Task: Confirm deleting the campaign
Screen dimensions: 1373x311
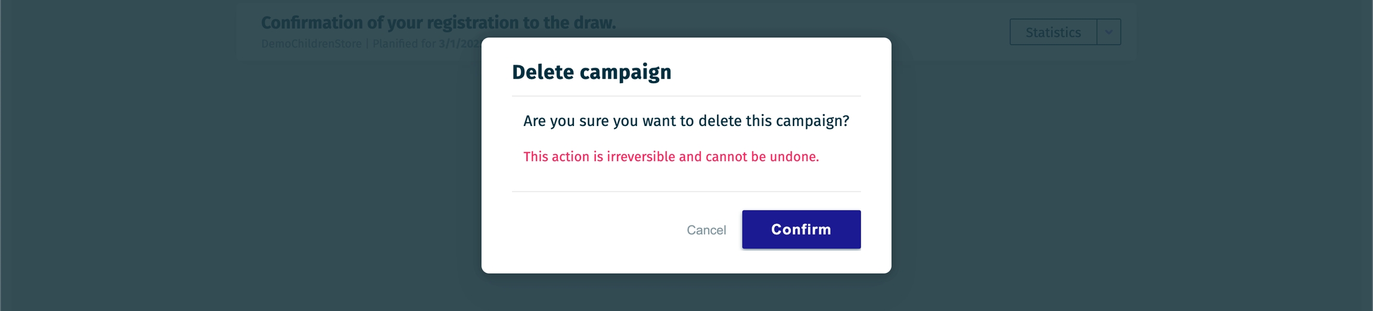Action: [801, 230]
